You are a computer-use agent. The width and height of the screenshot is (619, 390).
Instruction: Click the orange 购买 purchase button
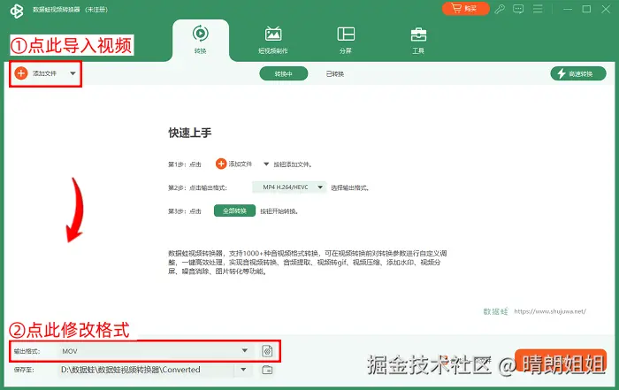pyautogui.click(x=465, y=8)
